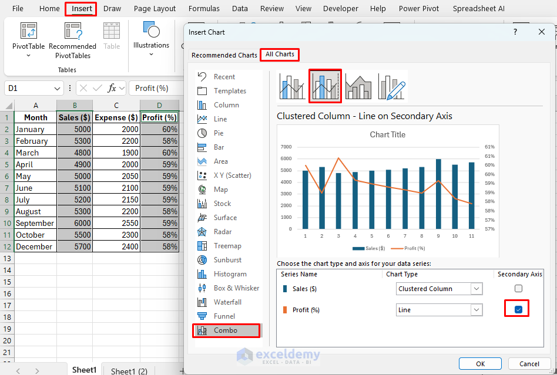This screenshot has height=375, width=557.
Task: Select Waterfall chart type in list
Action: pyautogui.click(x=227, y=302)
